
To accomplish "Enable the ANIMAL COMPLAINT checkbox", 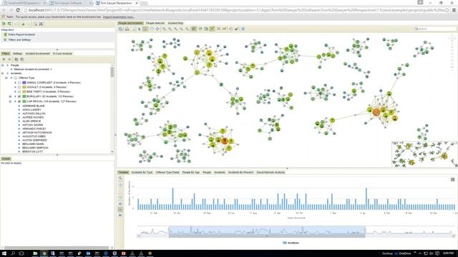I will click(19, 83).
